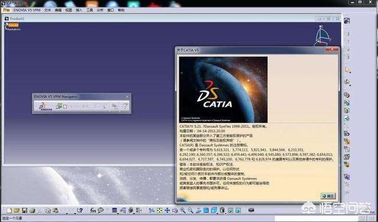
Task: Click the Copy icon in bottom toolbar
Action: tap(48, 210)
